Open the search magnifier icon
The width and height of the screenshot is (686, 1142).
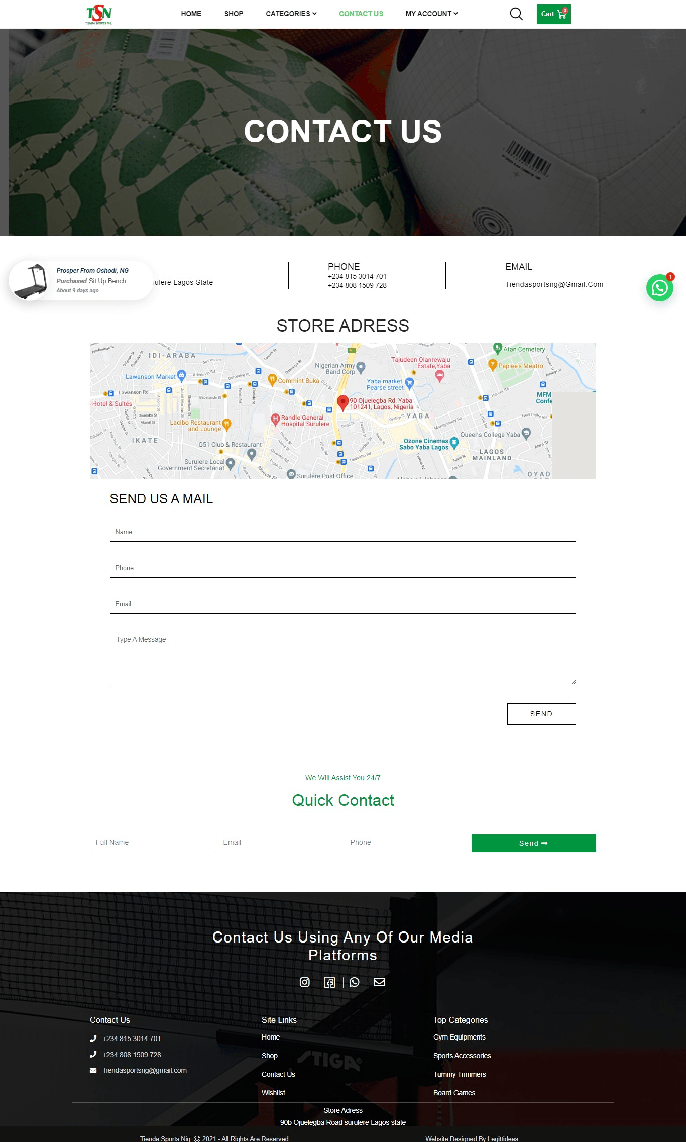coord(516,14)
